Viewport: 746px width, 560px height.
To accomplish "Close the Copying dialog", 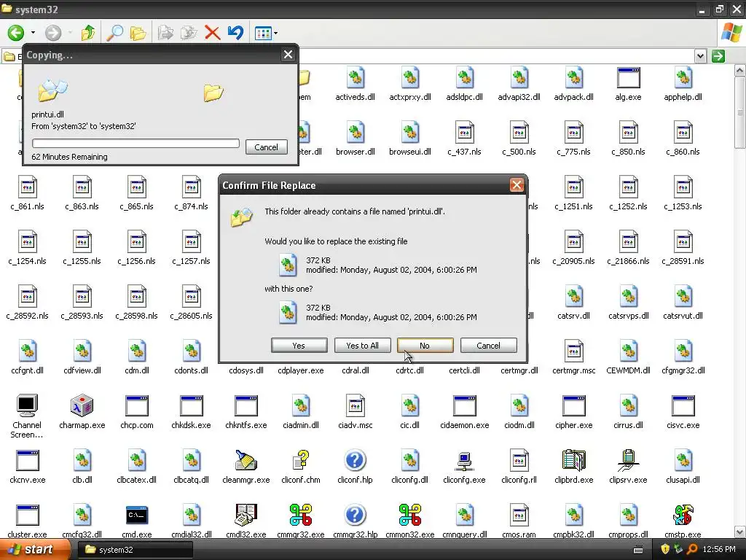I will coord(288,54).
